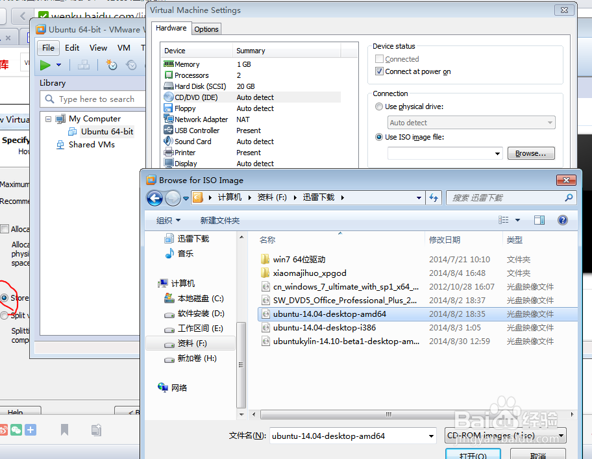Image resolution: width=592 pixels, height=459 pixels.
Task: Select the Display device
Action: (252, 164)
